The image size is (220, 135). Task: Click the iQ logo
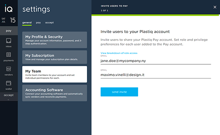(9, 9)
